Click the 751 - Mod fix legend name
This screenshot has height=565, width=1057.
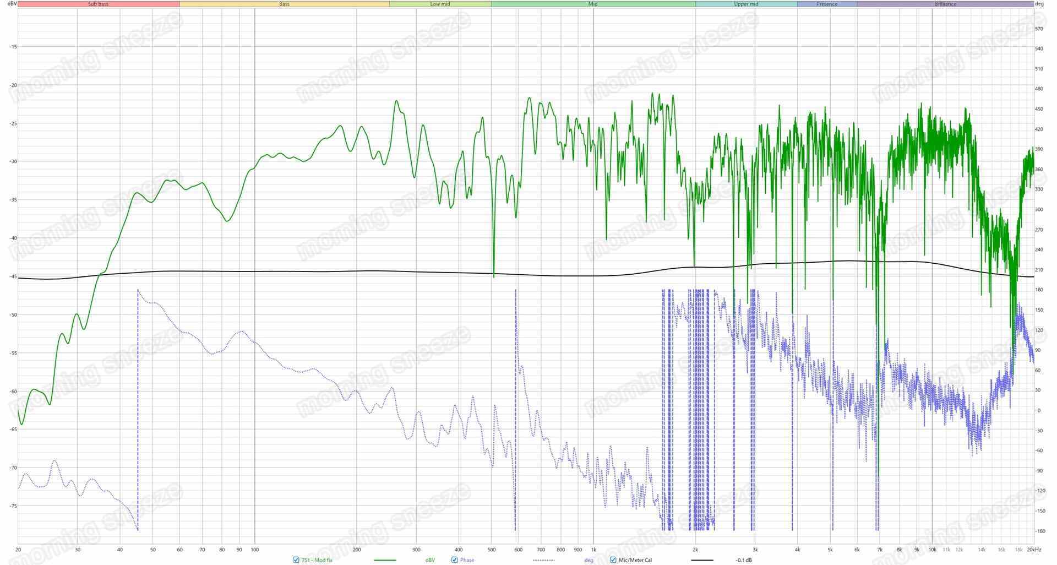(x=317, y=561)
